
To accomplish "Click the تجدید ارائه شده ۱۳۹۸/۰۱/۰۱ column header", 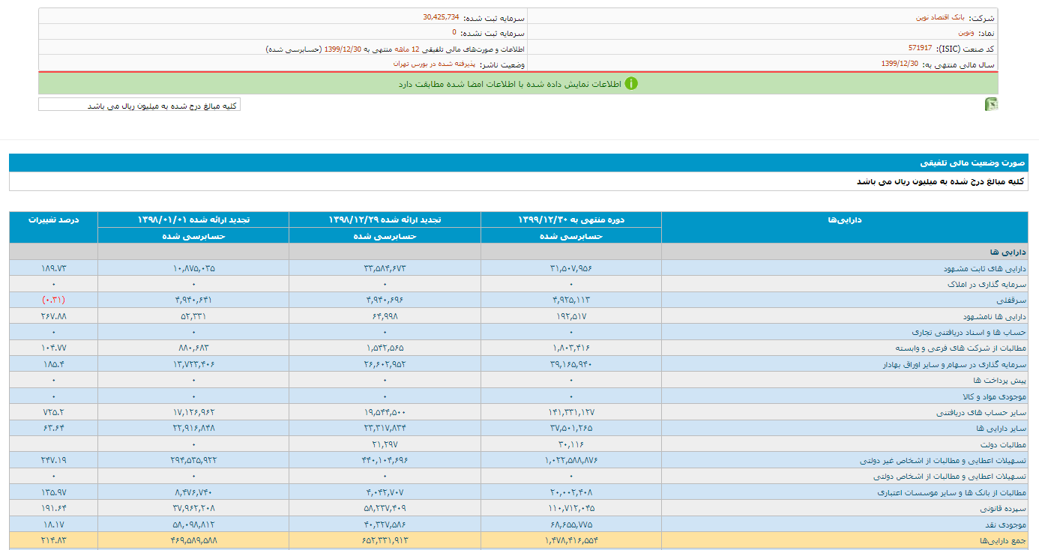I will [193, 220].
